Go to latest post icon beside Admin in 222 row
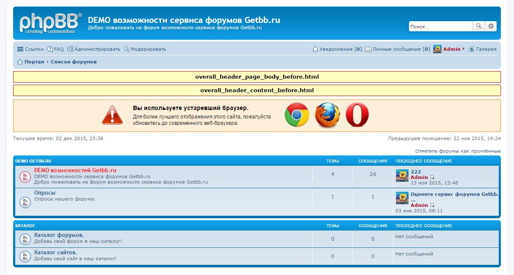Image resolution: width=514 pixels, height=275 pixels. click(432, 177)
